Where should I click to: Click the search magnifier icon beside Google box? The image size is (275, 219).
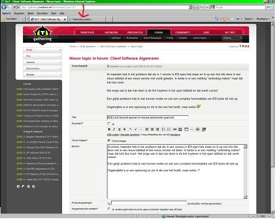268,7
